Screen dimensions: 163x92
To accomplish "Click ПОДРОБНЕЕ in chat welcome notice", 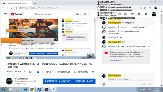I will click(116, 60).
